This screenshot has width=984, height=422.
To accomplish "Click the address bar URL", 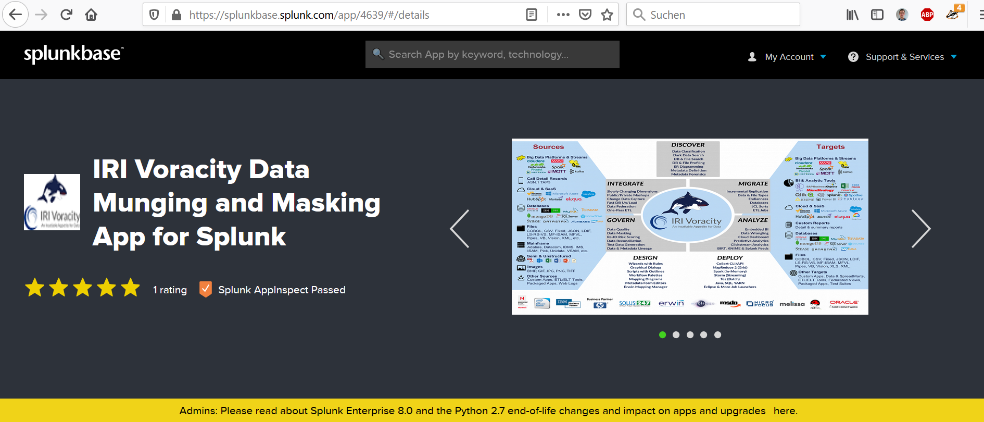I will 309,15.
